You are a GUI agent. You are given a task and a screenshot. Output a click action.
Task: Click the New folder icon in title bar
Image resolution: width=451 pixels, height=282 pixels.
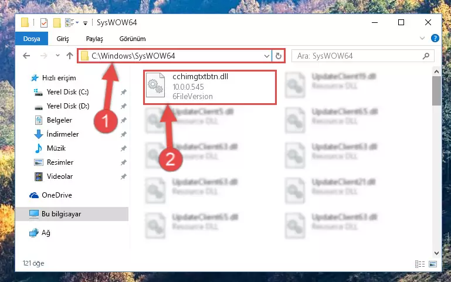click(57, 22)
